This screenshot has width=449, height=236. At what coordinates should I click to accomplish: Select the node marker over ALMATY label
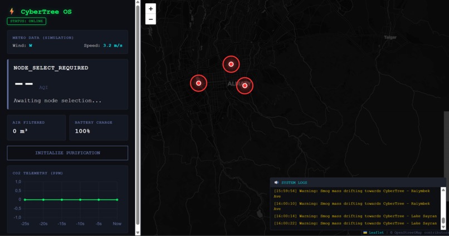pos(245,86)
